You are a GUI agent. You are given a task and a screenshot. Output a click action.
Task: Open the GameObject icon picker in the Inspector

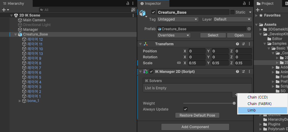coord(143,14)
